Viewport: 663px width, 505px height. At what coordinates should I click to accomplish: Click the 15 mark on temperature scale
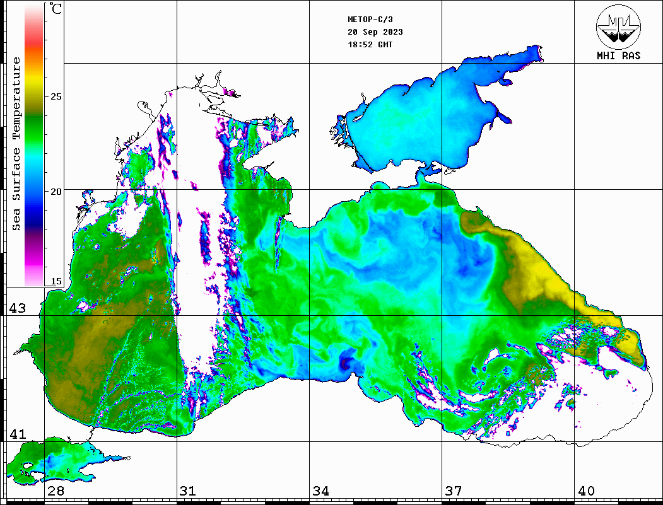(x=56, y=281)
